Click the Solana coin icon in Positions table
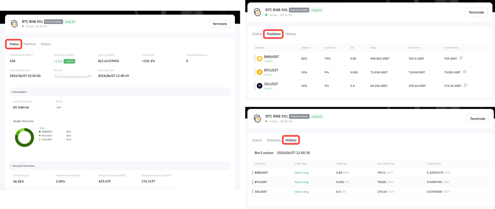Image resolution: width=495 pixels, height=209 pixels. (259, 86)
